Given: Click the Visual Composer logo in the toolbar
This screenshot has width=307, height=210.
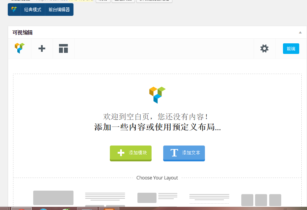Looking at the screenshot, I should (x=20, y=49).
